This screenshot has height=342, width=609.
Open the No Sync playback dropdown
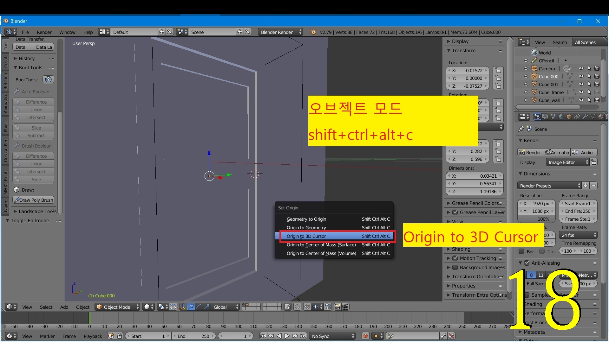pos(332,336)
